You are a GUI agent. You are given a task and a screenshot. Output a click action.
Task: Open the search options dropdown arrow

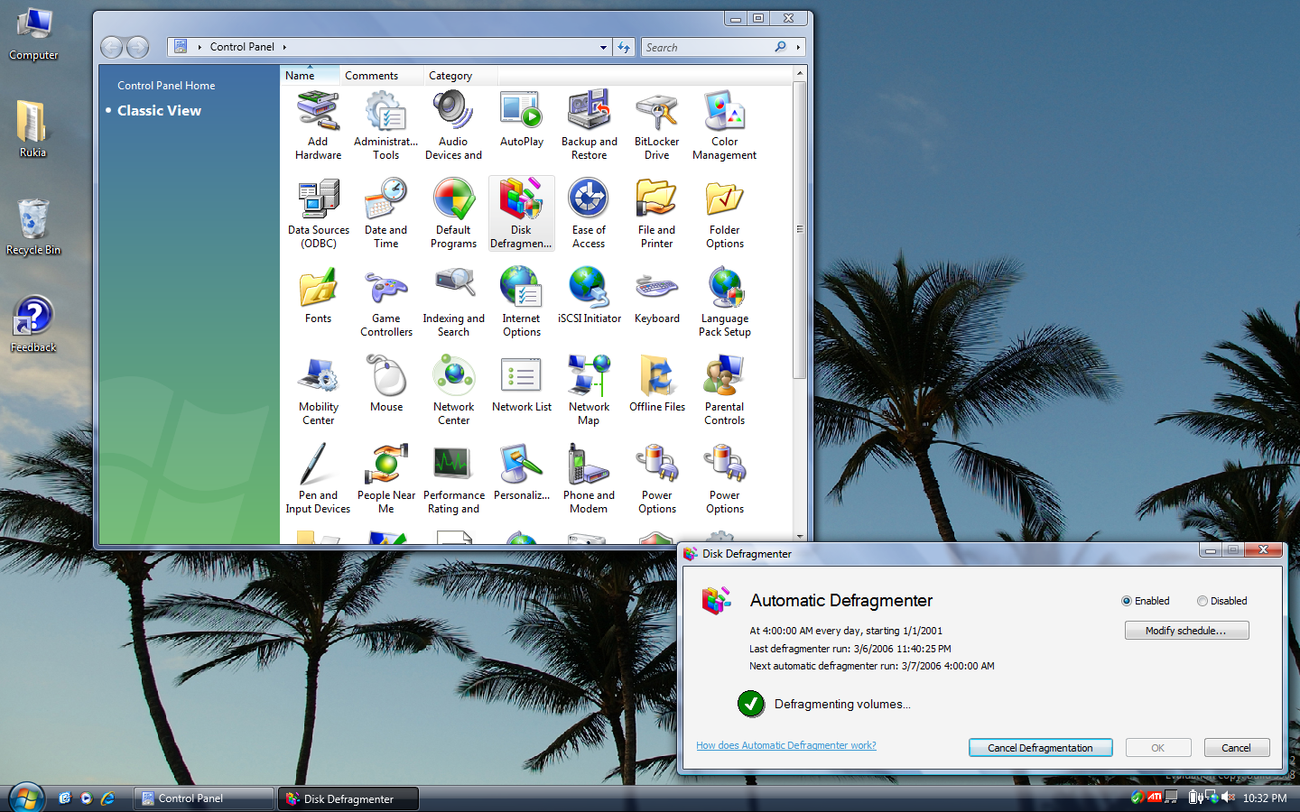click(798, 47)
